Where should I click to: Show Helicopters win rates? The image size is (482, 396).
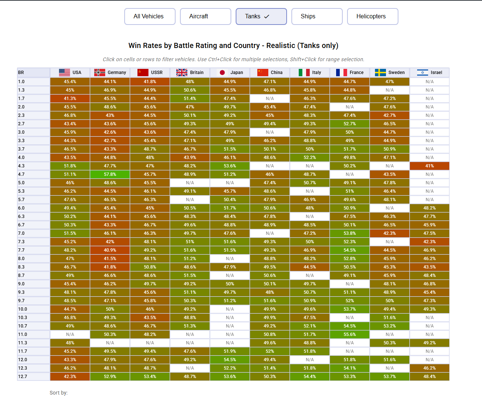[x=373, y=16]
